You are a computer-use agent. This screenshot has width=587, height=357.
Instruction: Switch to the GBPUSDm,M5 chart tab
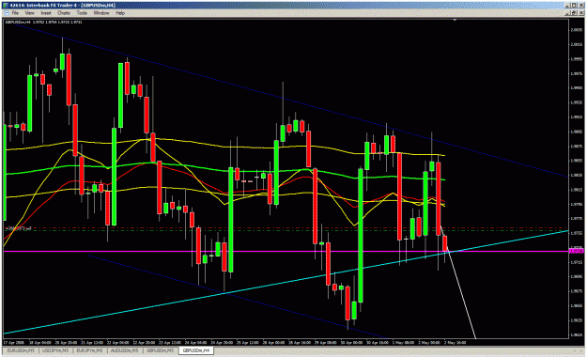coord(161,350)
